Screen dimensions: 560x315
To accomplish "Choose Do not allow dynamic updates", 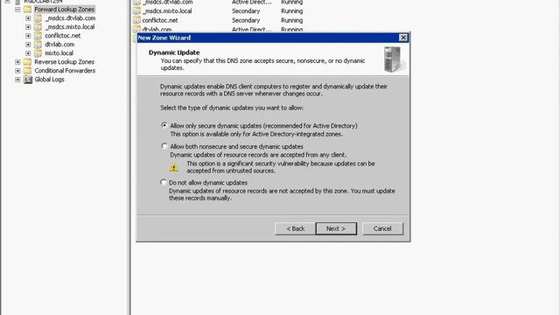I will click(x=164, y=182).
